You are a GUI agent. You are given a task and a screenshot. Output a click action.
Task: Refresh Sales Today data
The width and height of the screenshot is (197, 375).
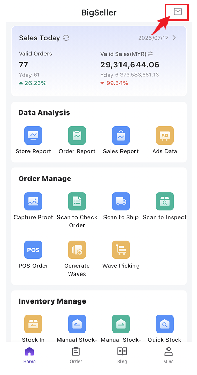66,38
